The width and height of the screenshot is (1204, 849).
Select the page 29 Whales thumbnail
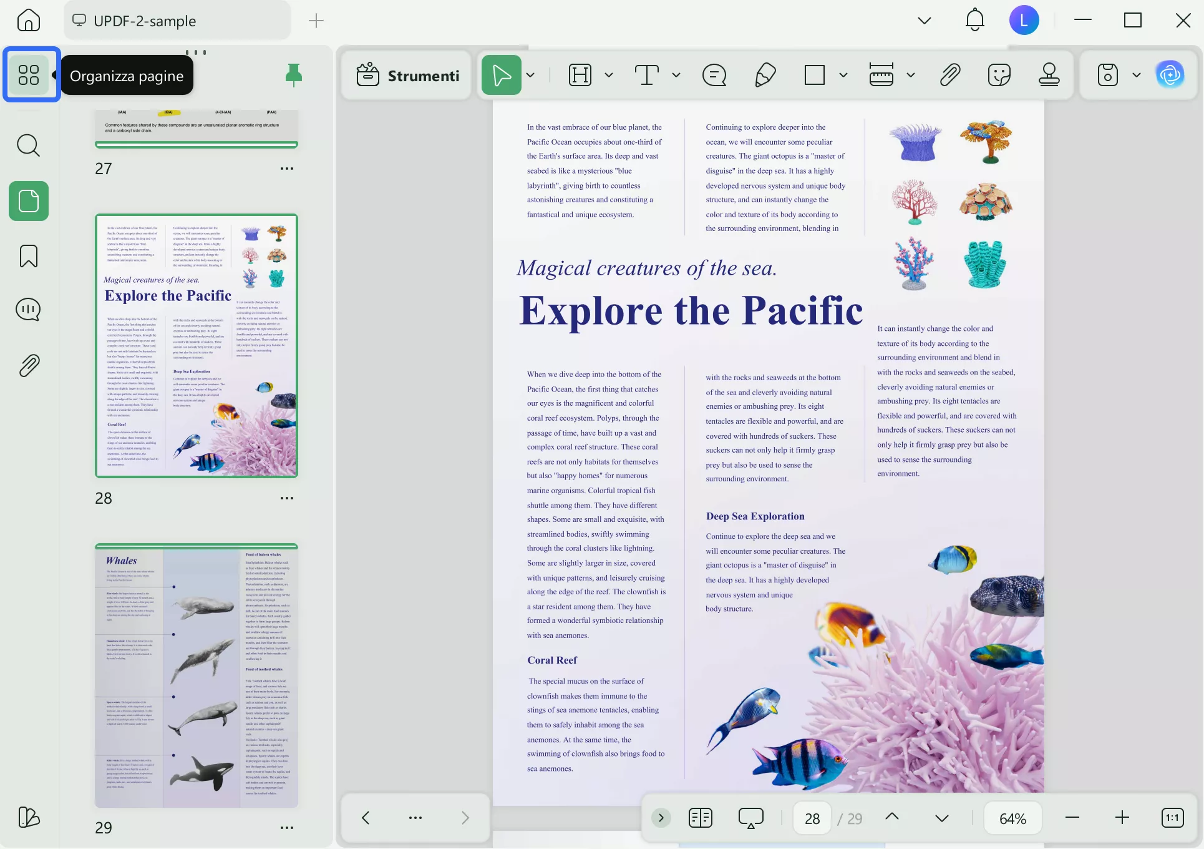pyautogui.click(x=197, y=675)
